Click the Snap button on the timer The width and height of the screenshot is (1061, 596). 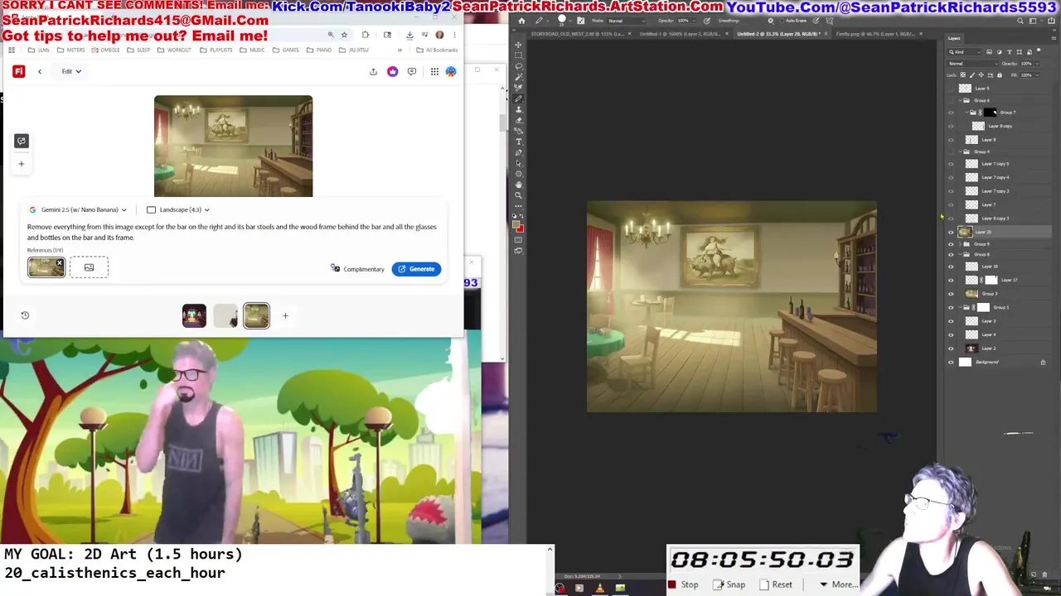(x=729, y=584)
